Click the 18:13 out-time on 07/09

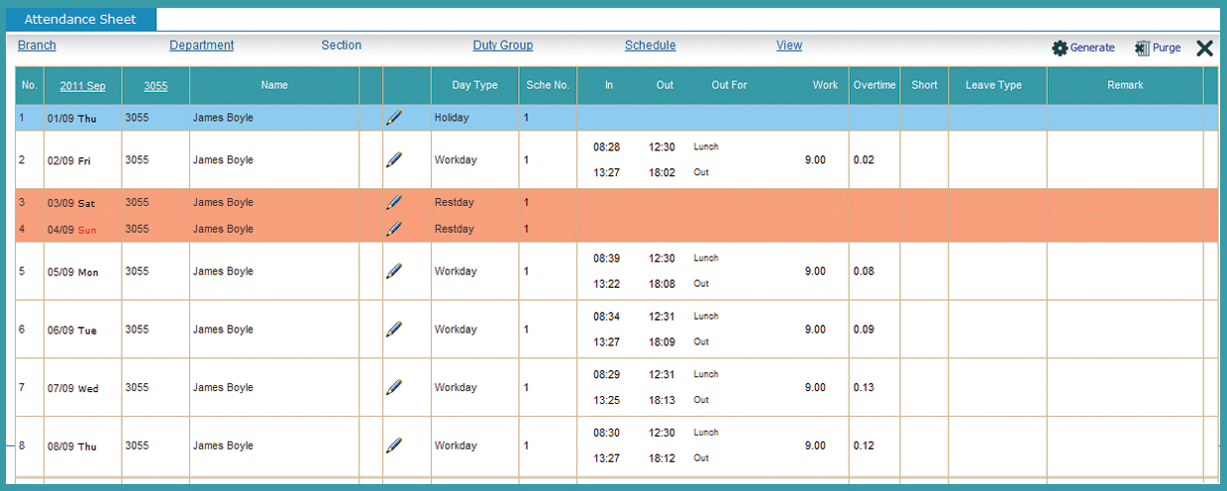[x=663, y=400]
